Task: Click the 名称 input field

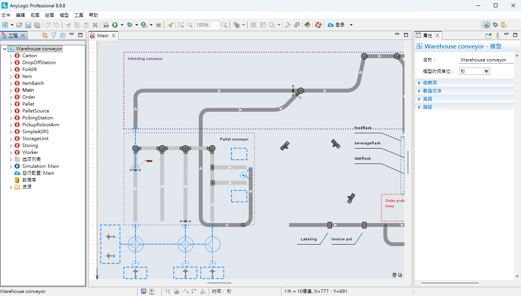Action: pyautogui.click(x=486, y=60)
